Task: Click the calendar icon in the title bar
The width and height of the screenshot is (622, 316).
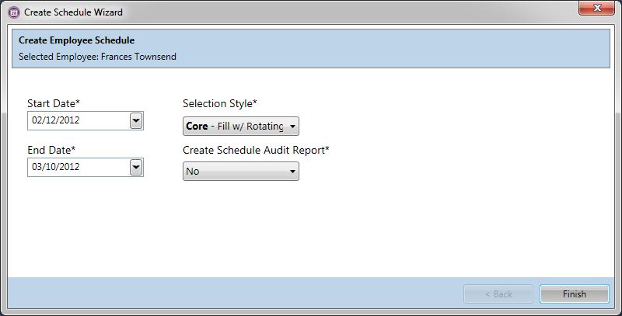Action: [x=13, y=12]
